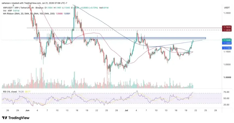The image size is (234, 123).
Task: Click the 25.00 RSI axis label
Action: (x=227, y=105)
